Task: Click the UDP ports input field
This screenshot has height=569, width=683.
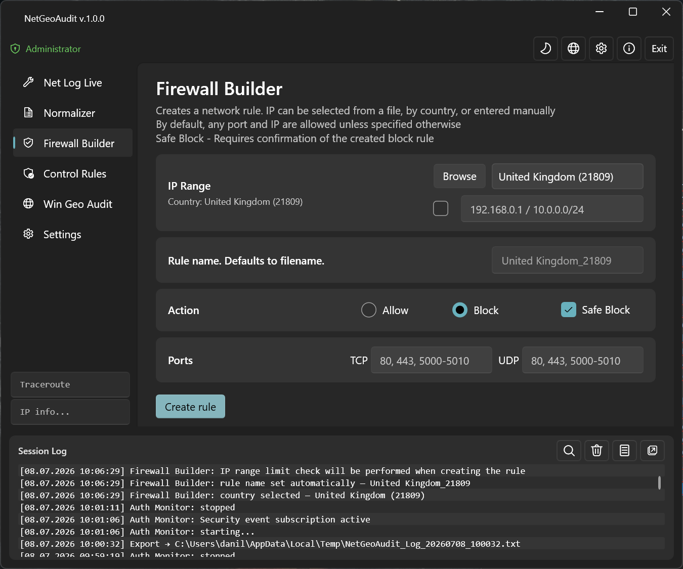Action: (582, 360)
